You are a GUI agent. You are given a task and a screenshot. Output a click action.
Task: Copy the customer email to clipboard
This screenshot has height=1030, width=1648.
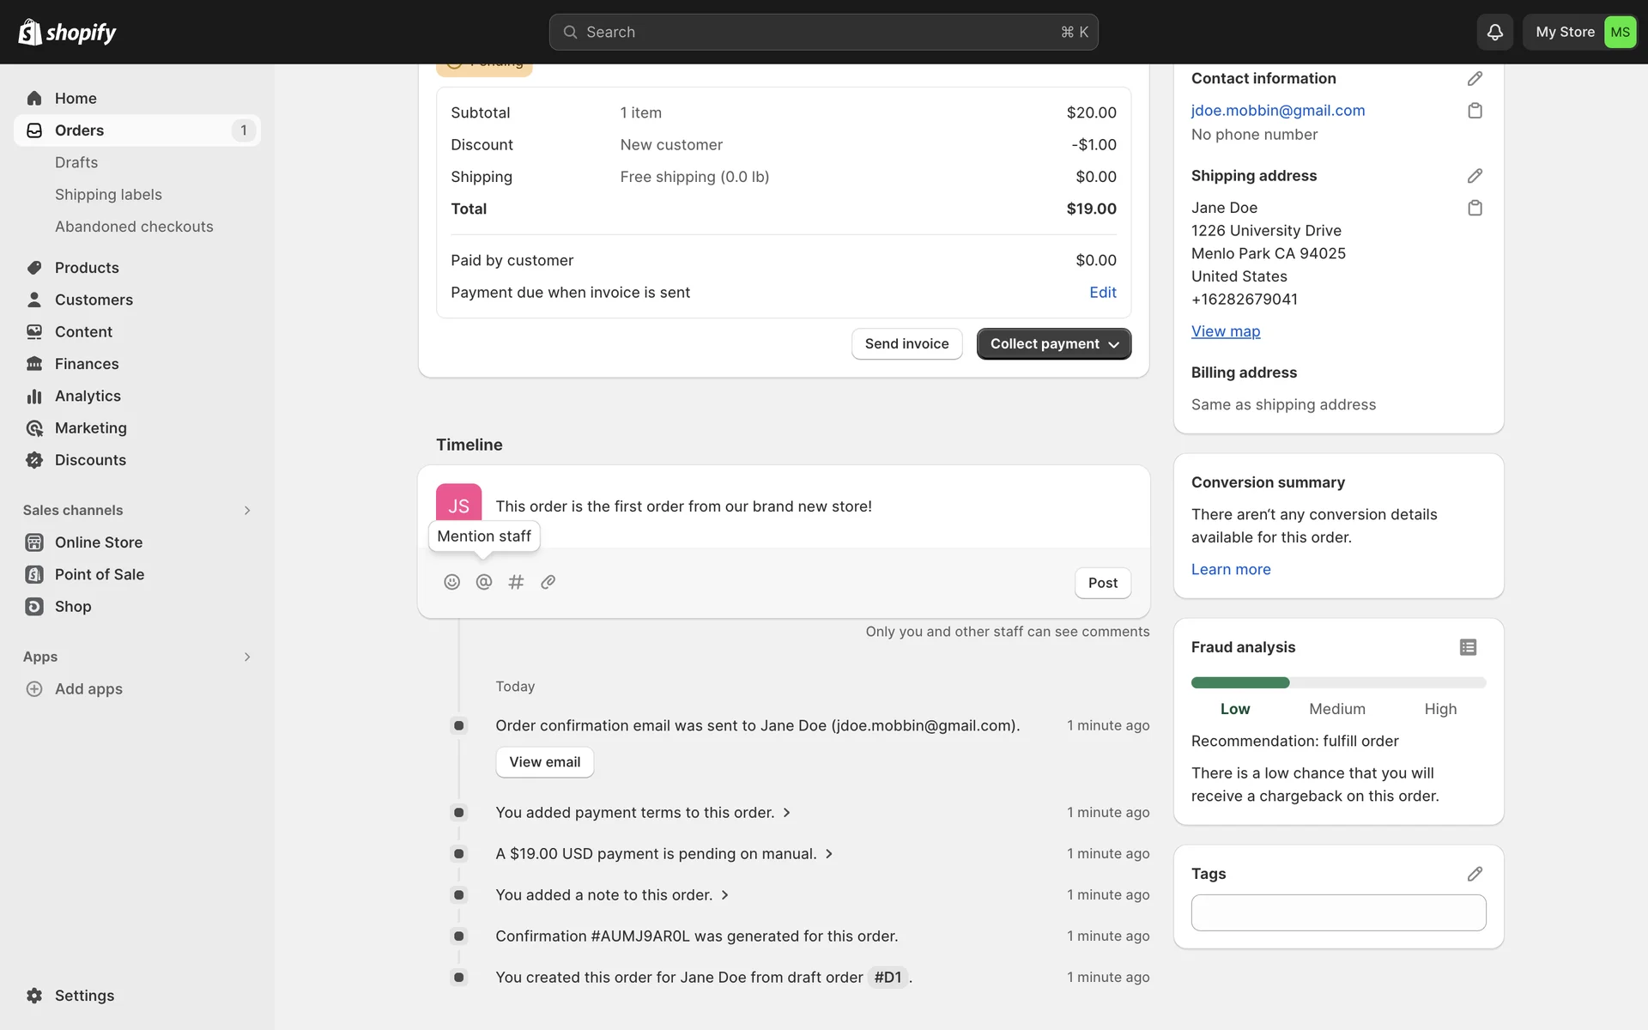tap(1475, 111)
